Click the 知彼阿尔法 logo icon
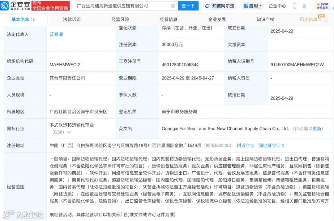The image size is (334, 221). 207,6
